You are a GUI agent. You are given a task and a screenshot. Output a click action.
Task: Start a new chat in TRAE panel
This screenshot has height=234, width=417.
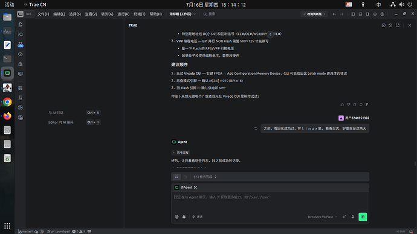[x=384, y=25]
